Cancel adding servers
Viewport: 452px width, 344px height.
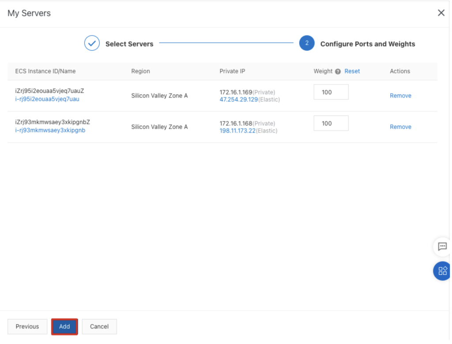99,326
